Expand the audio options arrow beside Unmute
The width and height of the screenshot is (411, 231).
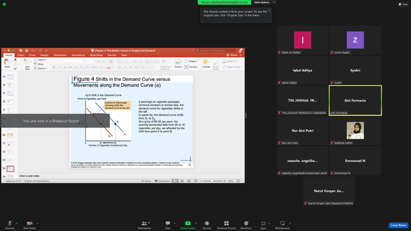[x=17, y=223]
